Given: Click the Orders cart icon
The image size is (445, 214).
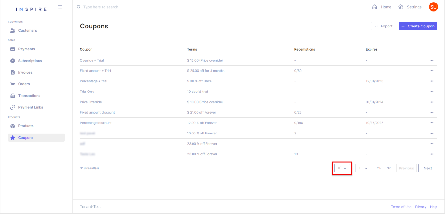Looking at the screenshot, I should pos(13,84).
